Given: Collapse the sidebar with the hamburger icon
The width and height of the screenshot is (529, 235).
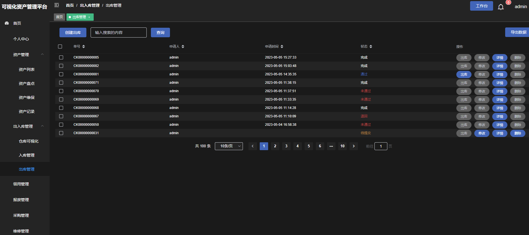Looking at the screenshot, I should [57, 5].
